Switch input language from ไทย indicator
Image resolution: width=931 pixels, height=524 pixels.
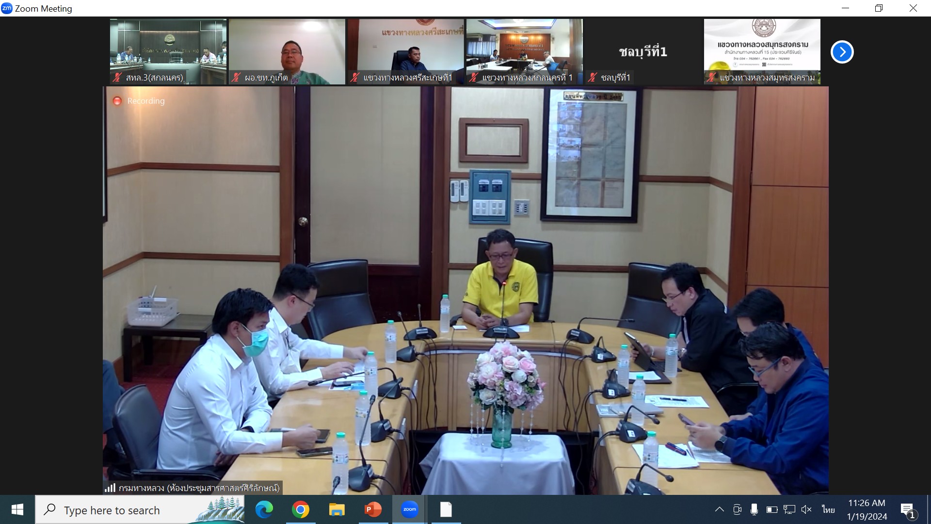pyautogui.click(x=828, y=509)
